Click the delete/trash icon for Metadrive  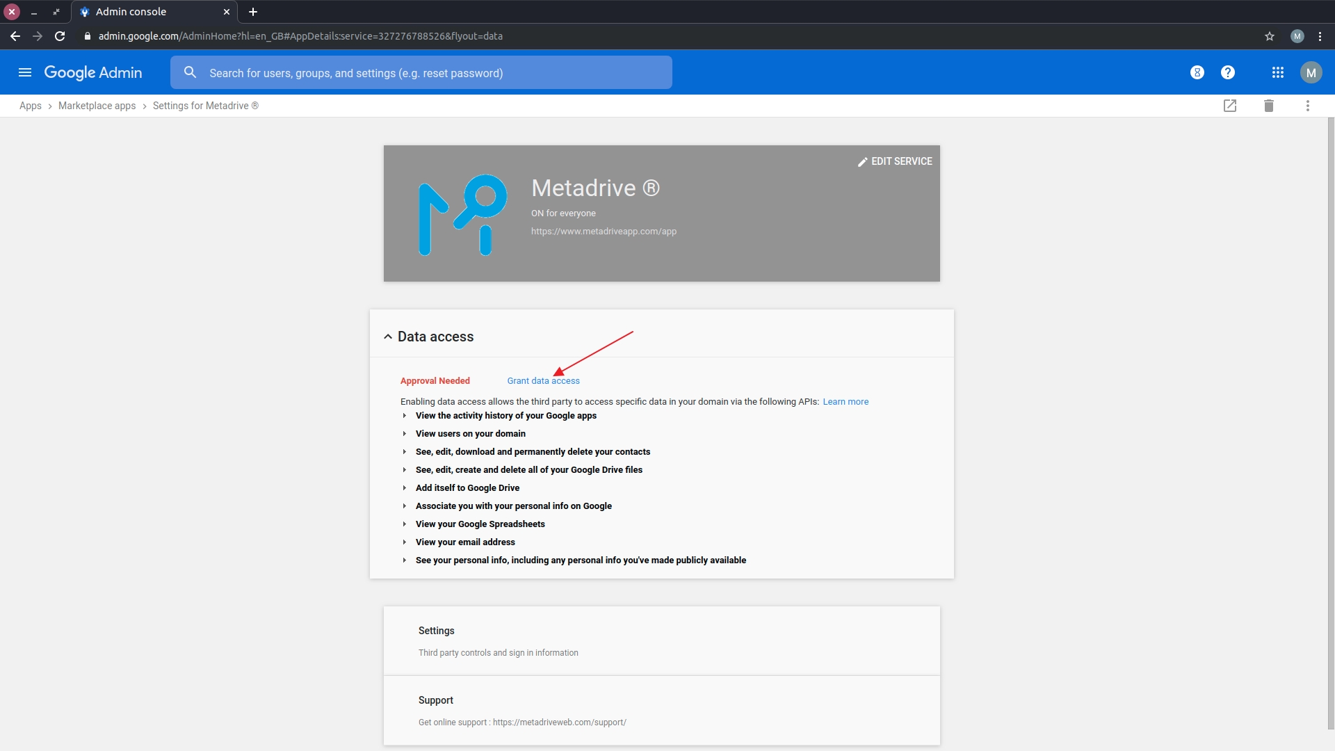pos(1268,106)
